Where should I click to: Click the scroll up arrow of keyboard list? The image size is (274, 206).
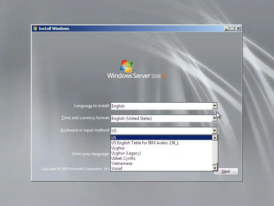[215, 138]
